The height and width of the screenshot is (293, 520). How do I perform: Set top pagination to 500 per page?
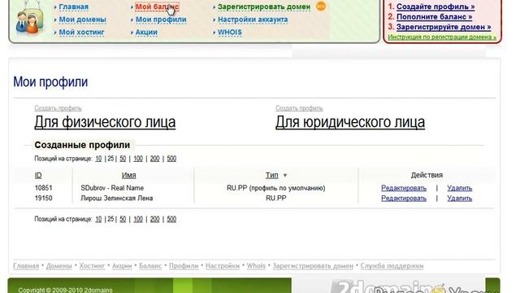point(171,159)
